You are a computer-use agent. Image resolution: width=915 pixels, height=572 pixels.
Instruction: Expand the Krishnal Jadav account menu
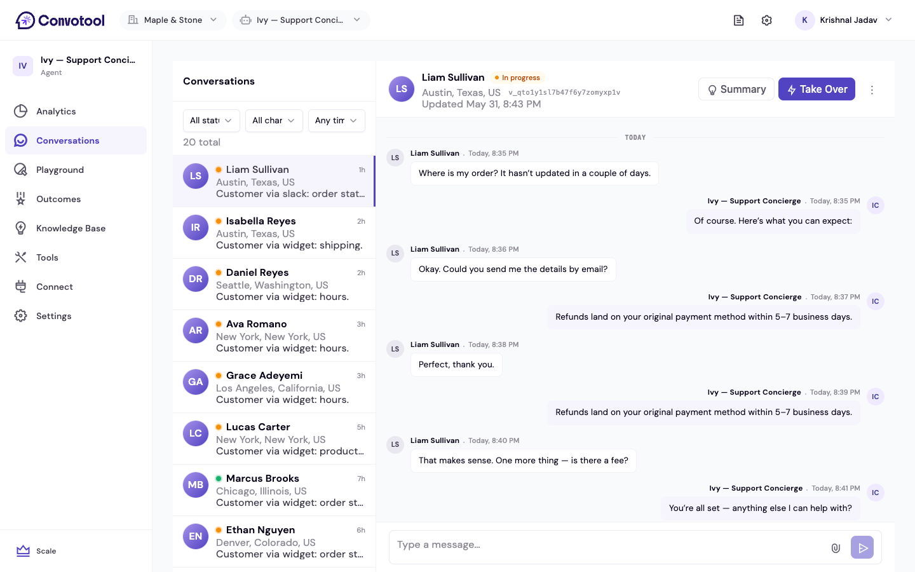(844, 20)
